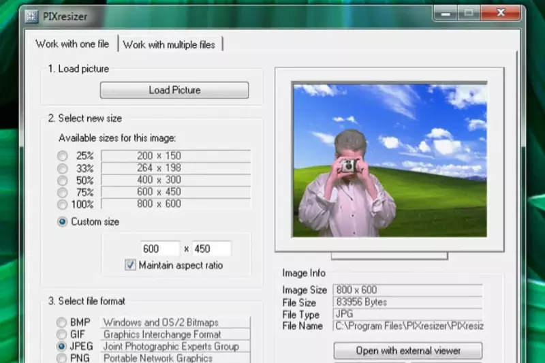Choose GIF as the file format
Image resolution: width=545 pixels, height=363 pixels.
coord(63,334)
